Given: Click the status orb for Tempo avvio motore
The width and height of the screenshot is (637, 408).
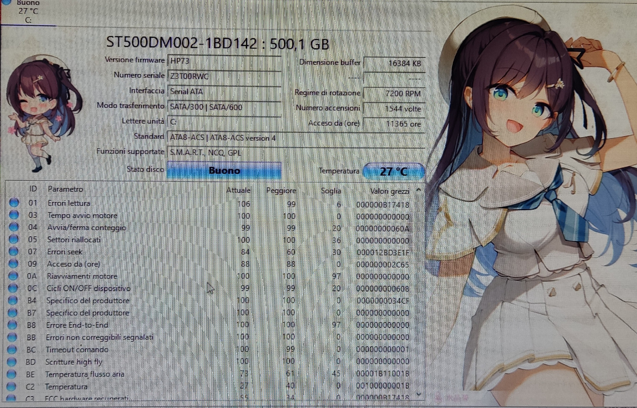Looking at the screenshot, I should click(x=14, y=215).
